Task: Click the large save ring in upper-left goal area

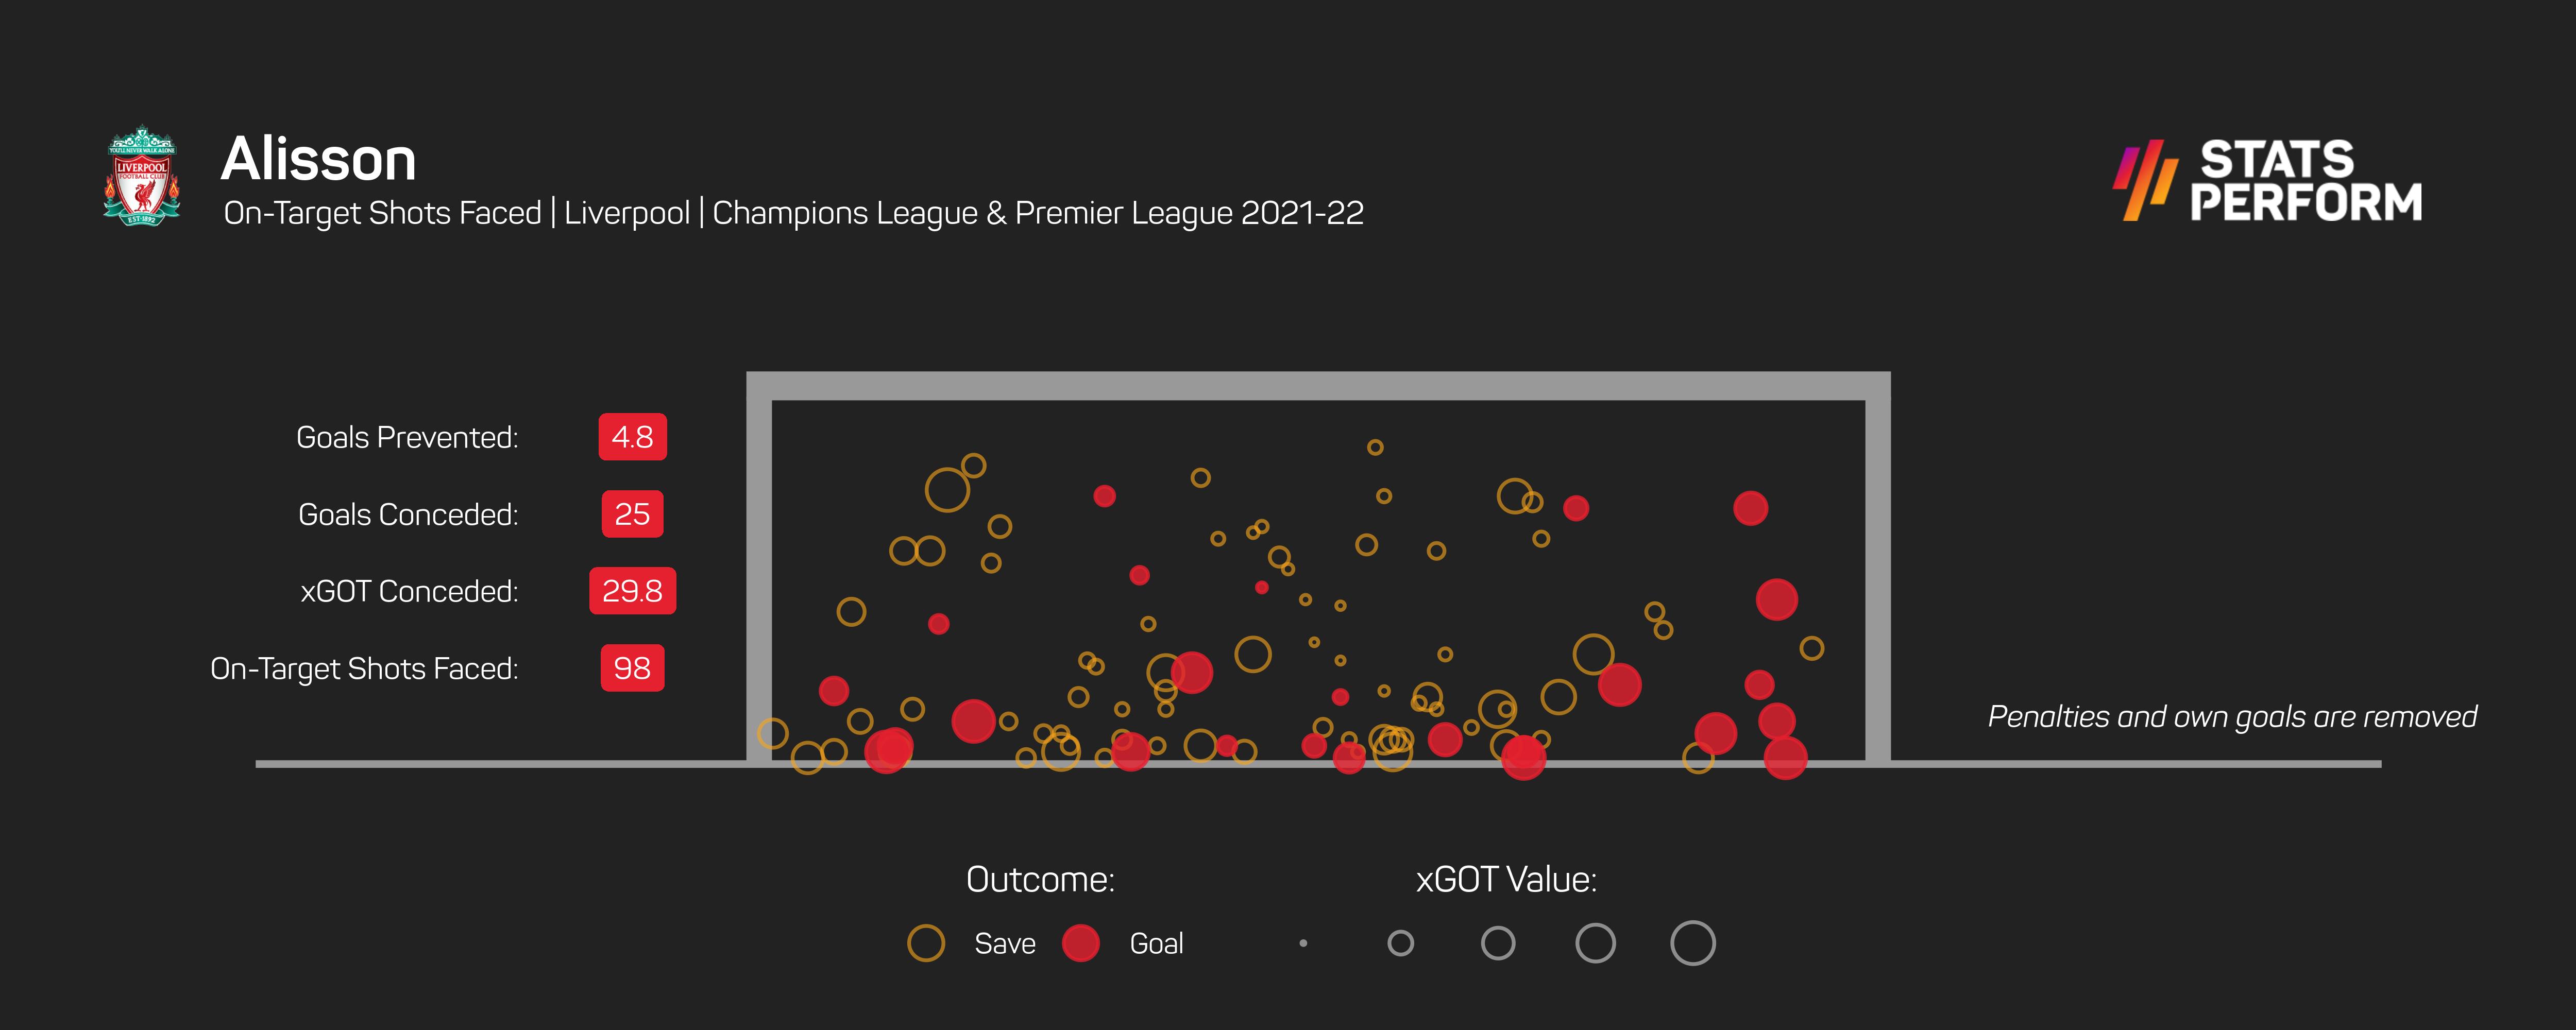Action: [x=947, y=490]
